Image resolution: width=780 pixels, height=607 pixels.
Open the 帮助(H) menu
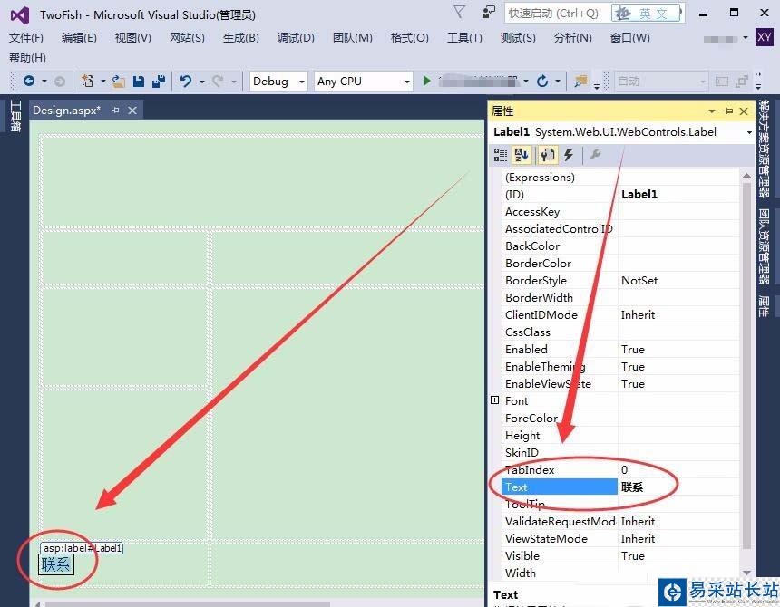tap(27, 58)
